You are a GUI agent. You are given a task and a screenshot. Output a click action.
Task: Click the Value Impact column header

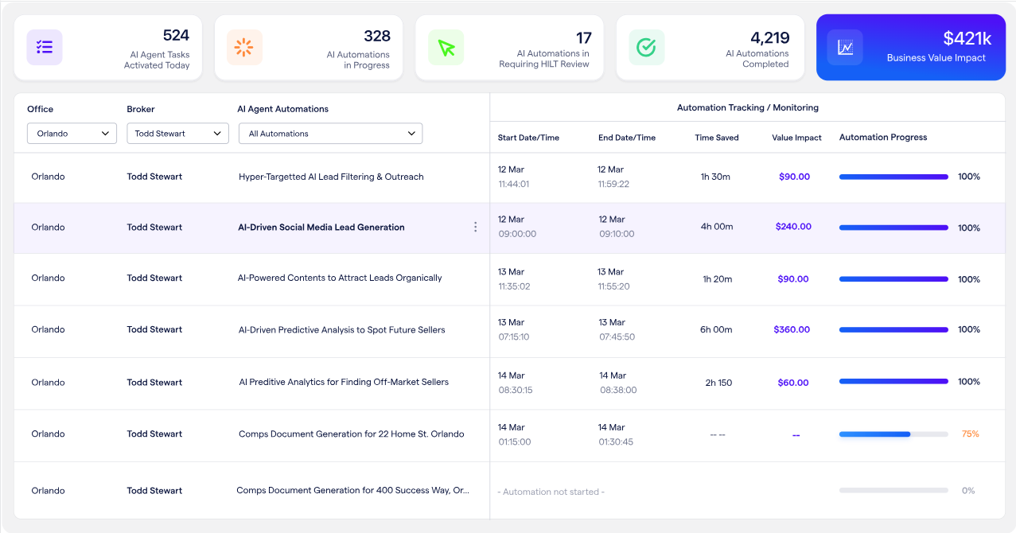coord(796,138)
